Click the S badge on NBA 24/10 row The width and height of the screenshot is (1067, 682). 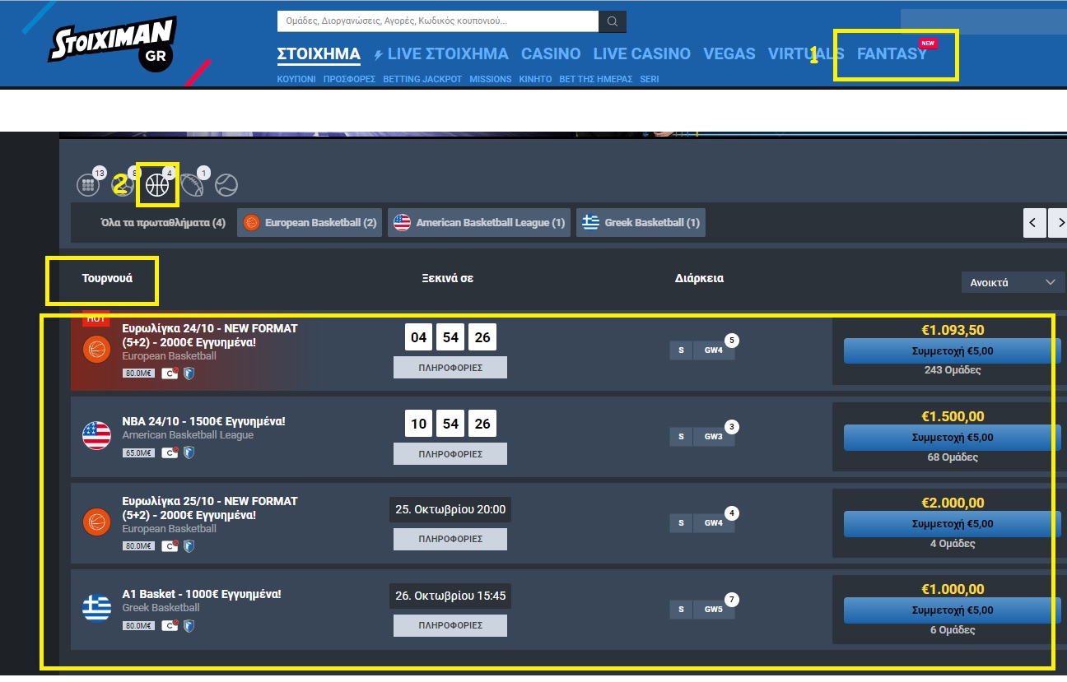point(681,437)
